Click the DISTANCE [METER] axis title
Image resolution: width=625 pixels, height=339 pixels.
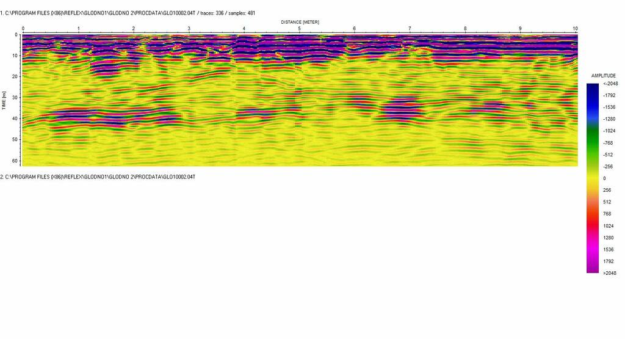(300, 22)
